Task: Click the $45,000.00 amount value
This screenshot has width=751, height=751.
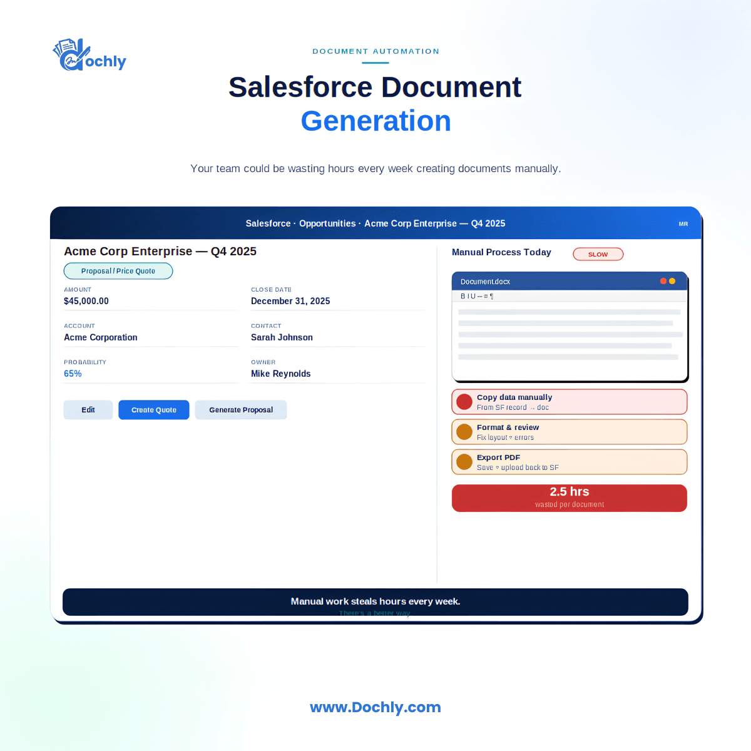Action: pos(86,301)
